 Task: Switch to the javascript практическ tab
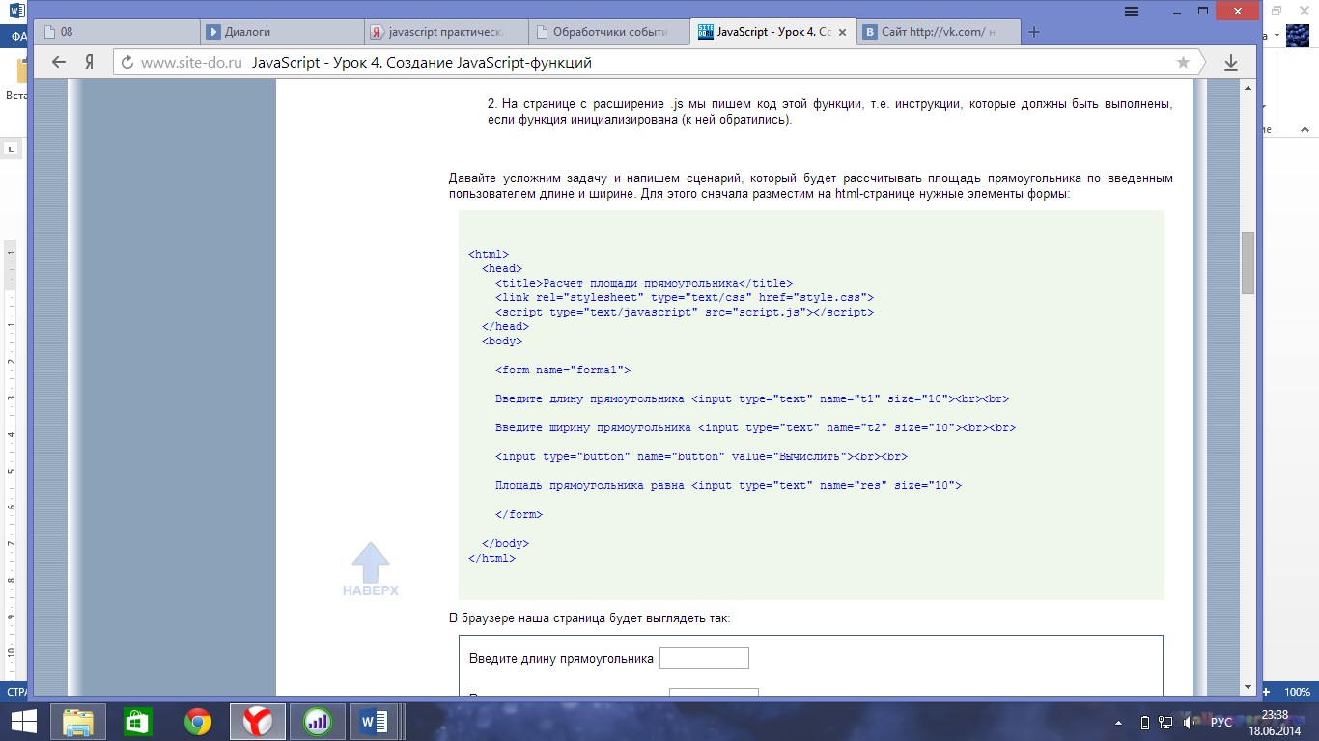pyautogui.click(x=448, y=32)
